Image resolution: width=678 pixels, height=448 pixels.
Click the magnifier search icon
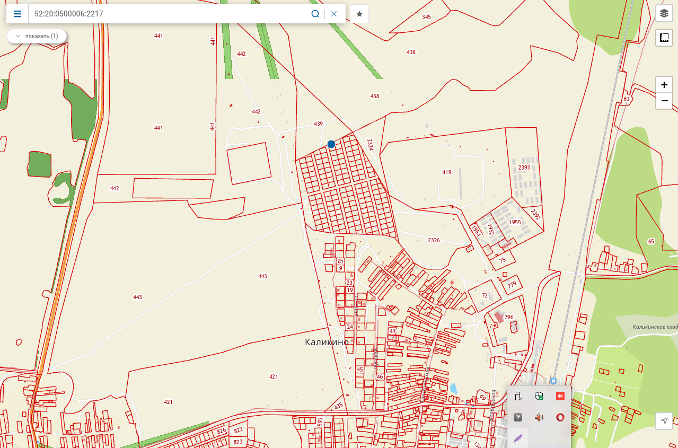(x=315, y=14)
